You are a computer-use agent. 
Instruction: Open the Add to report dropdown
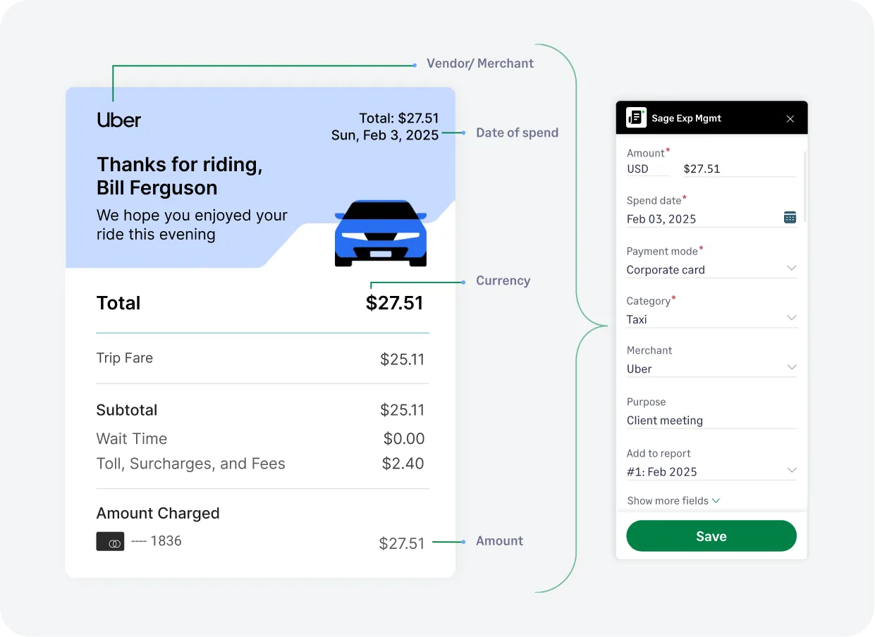[791, 469]
